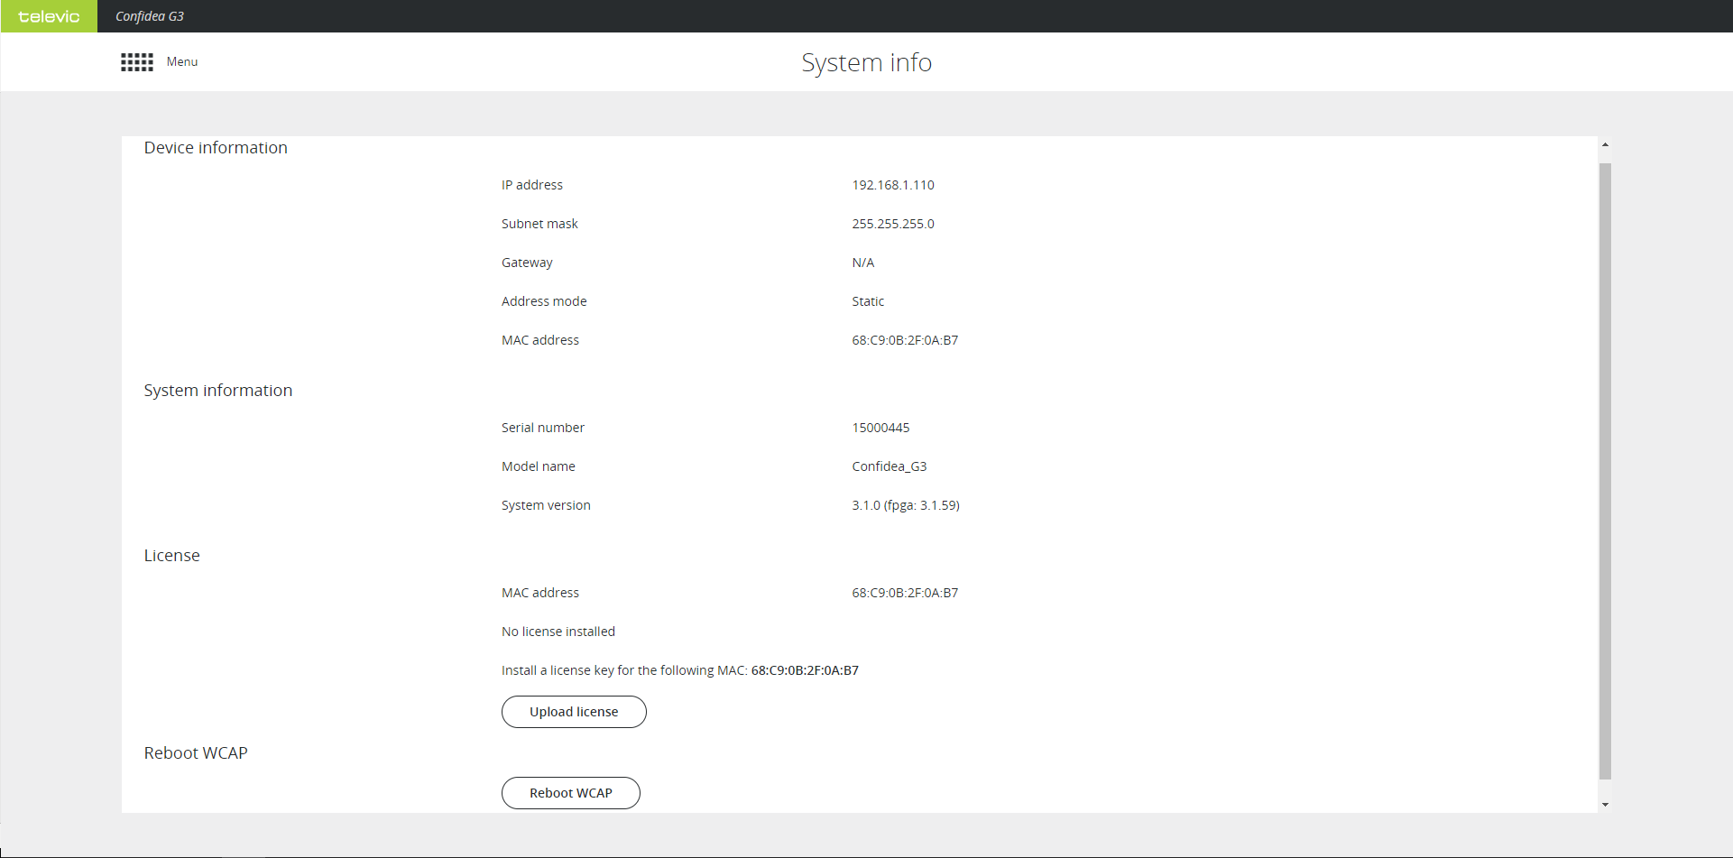
Task: Click the Gateway N/A value
Action: pyautogui.click(x=862, y=263)
